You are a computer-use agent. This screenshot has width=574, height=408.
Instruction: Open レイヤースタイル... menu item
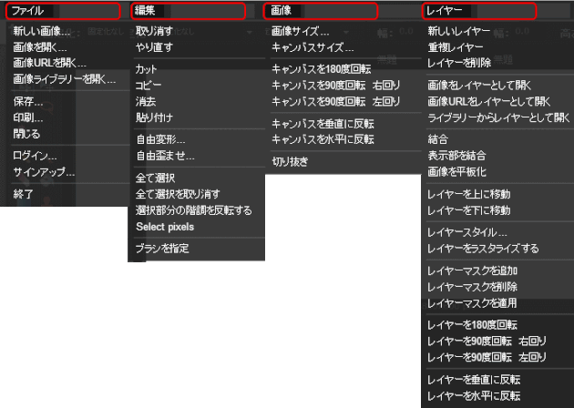click(x=467, y=232)
